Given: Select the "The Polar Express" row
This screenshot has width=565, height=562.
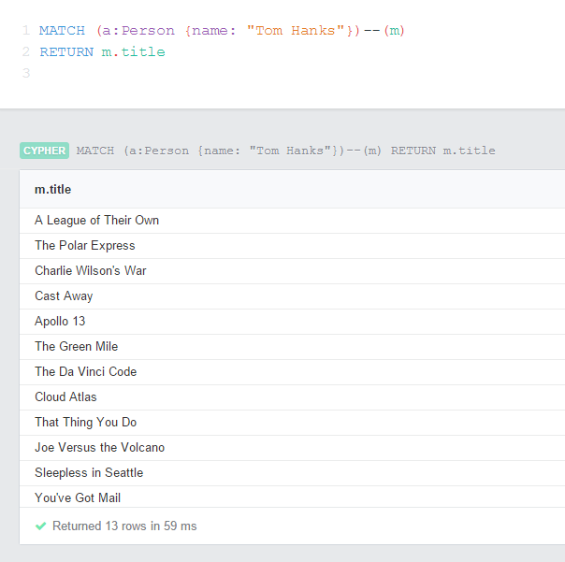Looking at the screenshot, I should (x=85, y=246).
